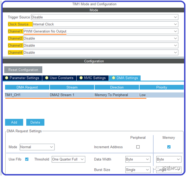Open the Memory Data Width dropdown

[169, 159]
